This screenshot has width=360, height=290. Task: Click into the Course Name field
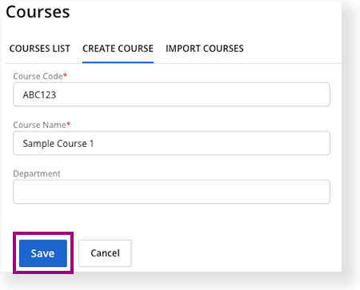pos(171,143)
